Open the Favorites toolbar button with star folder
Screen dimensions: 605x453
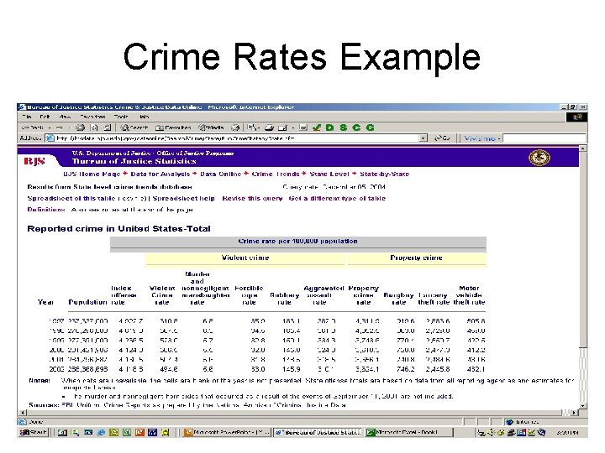click(x=173, y=128)
